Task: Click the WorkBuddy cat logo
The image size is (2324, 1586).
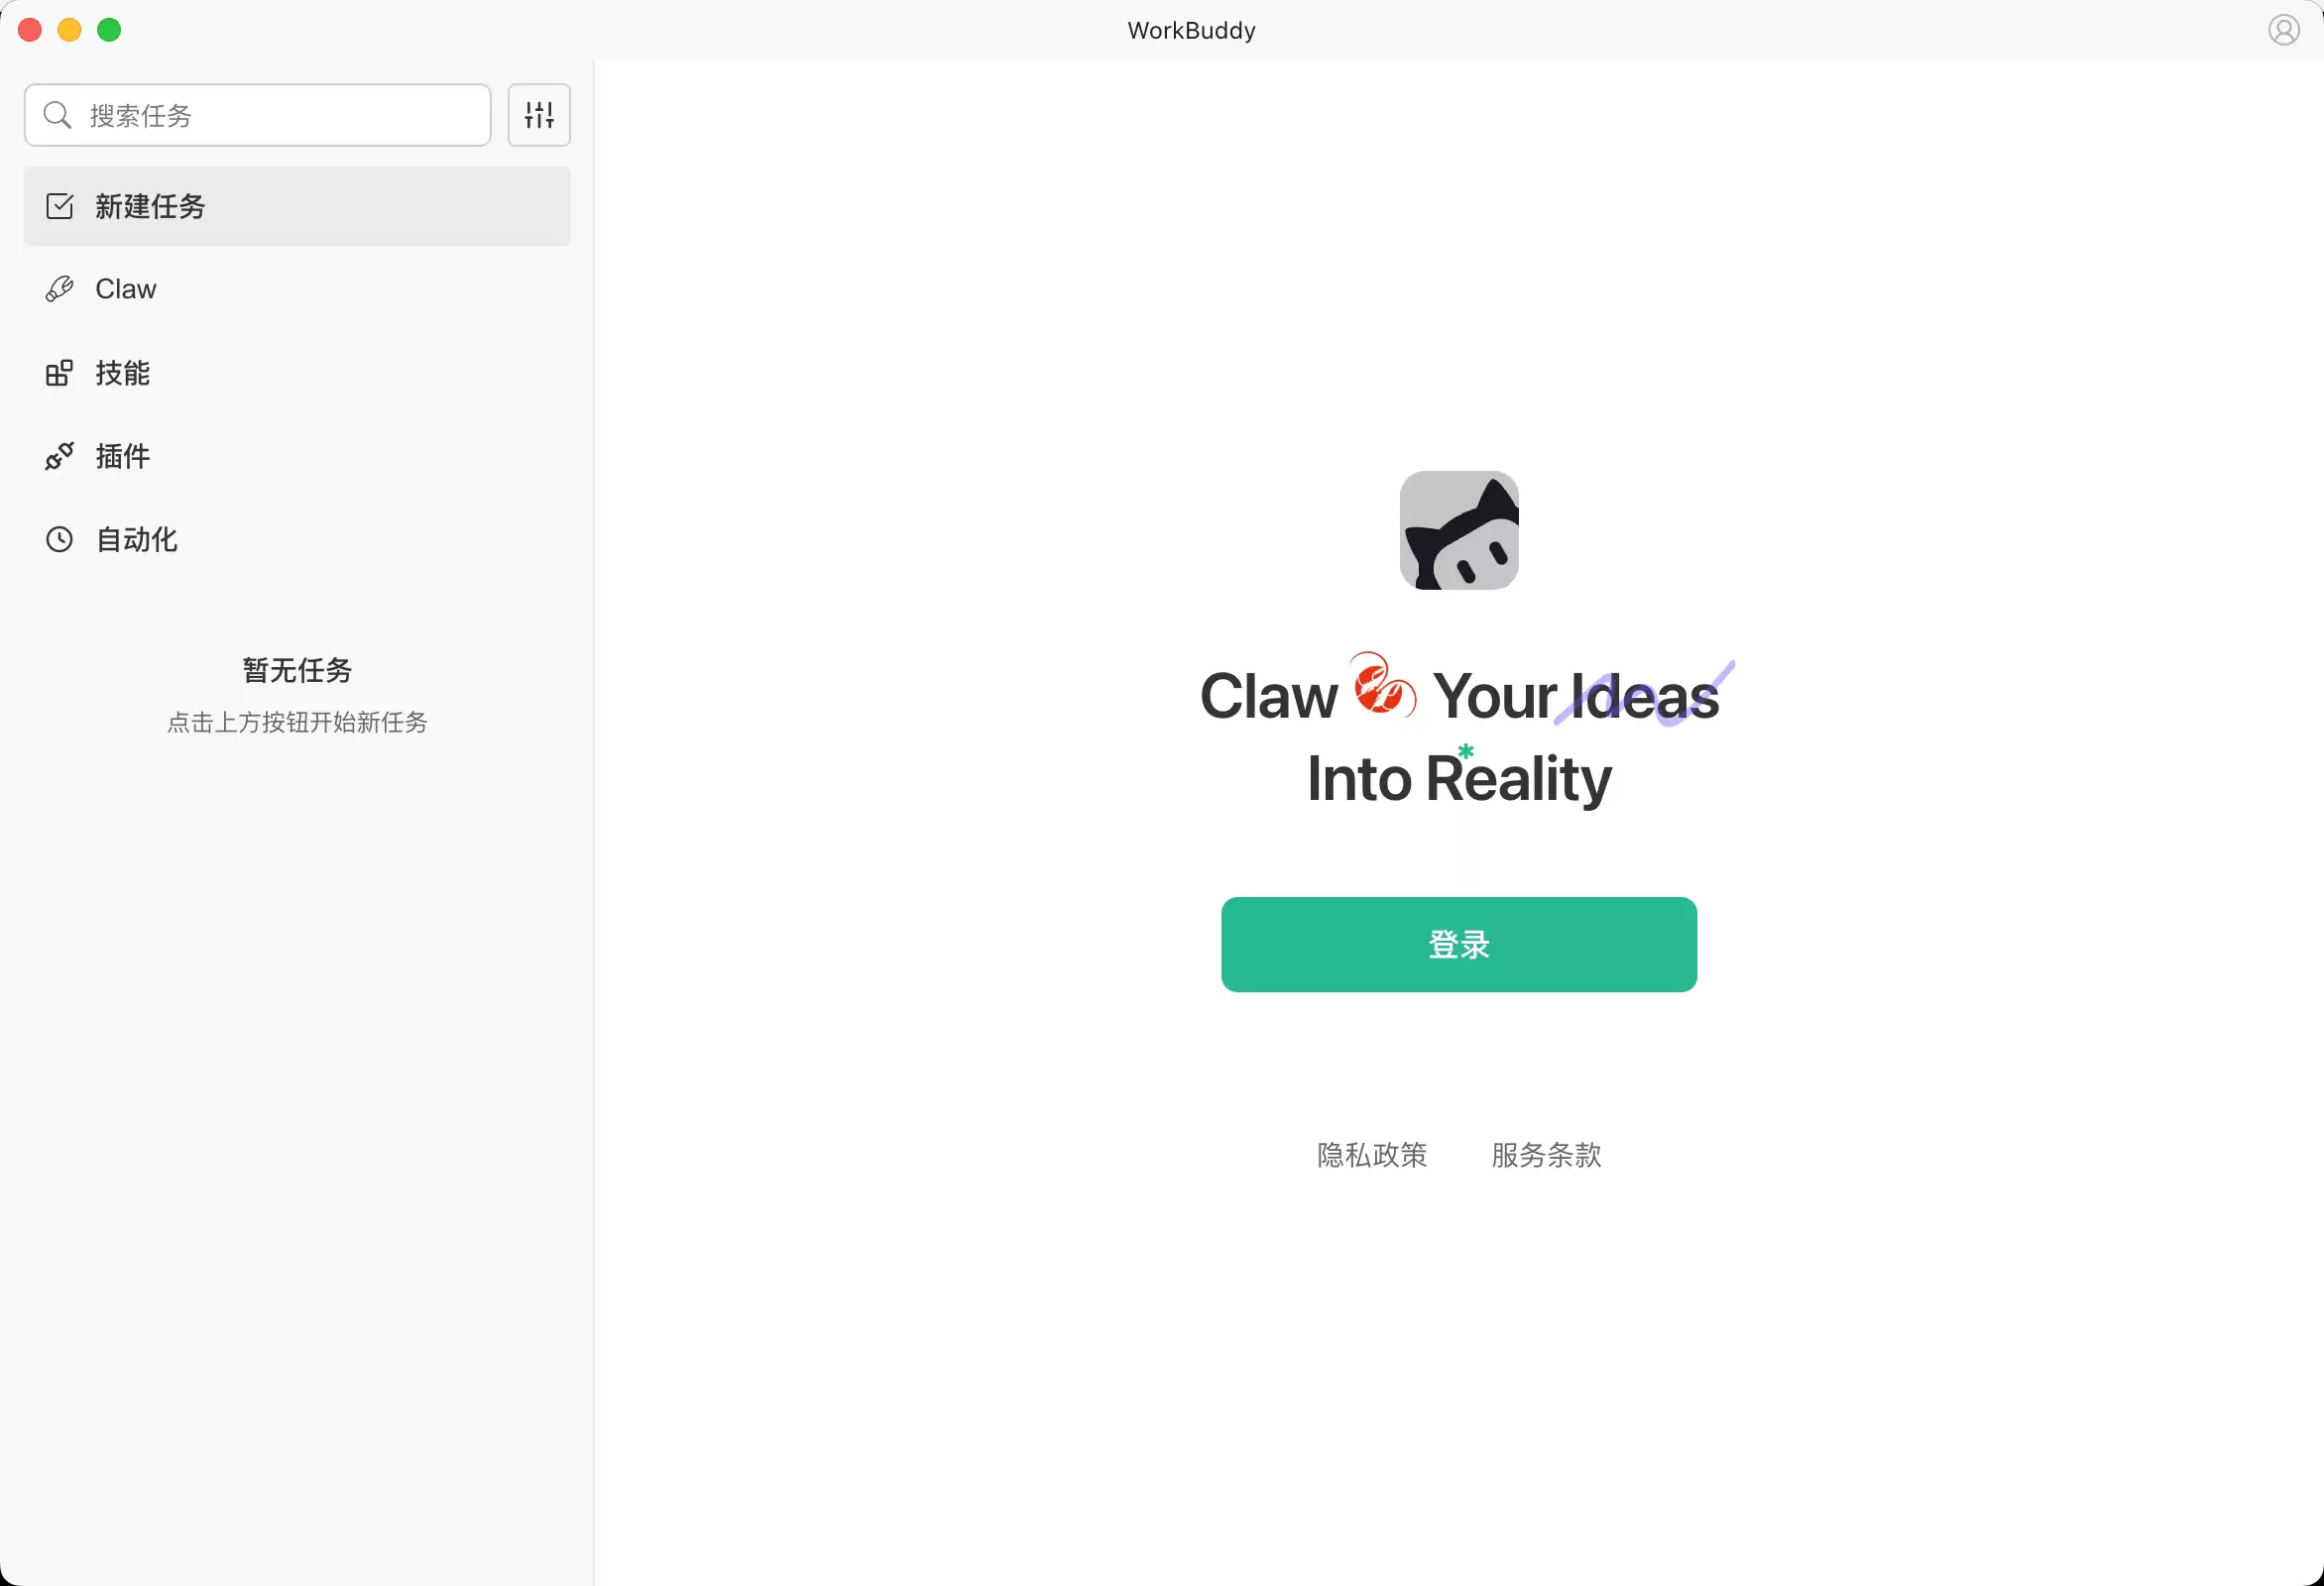Action: point(1459,530)
